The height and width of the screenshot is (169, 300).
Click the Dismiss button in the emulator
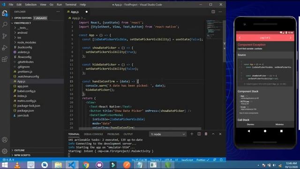point(250,124)
